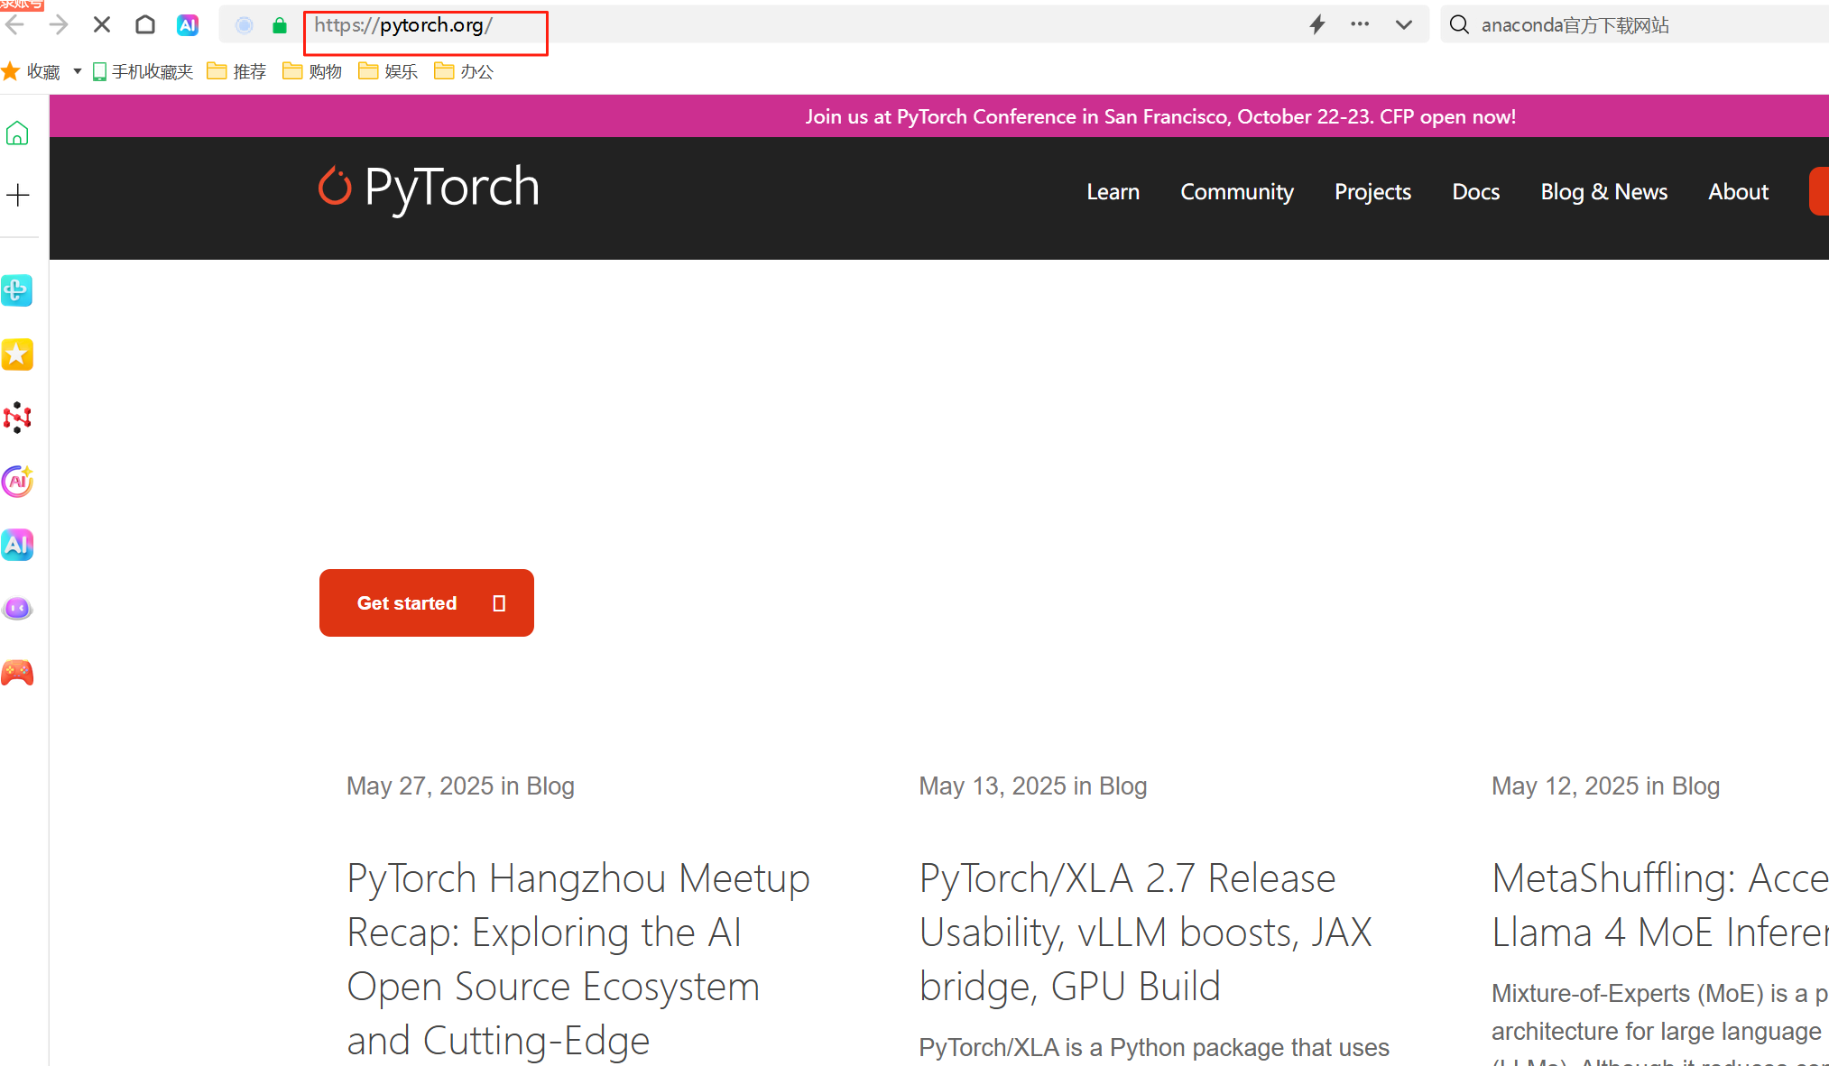Open the Learn navigation menu
This screenshot has height=1066, width=1829.
pos(1113,192)
